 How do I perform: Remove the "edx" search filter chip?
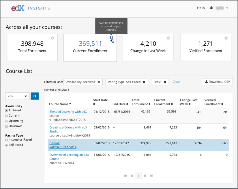pyautogui.click(x=165, y=82)
